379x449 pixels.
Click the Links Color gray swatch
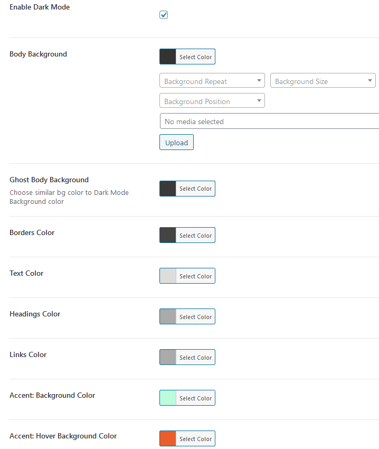[x=168, y=358]
